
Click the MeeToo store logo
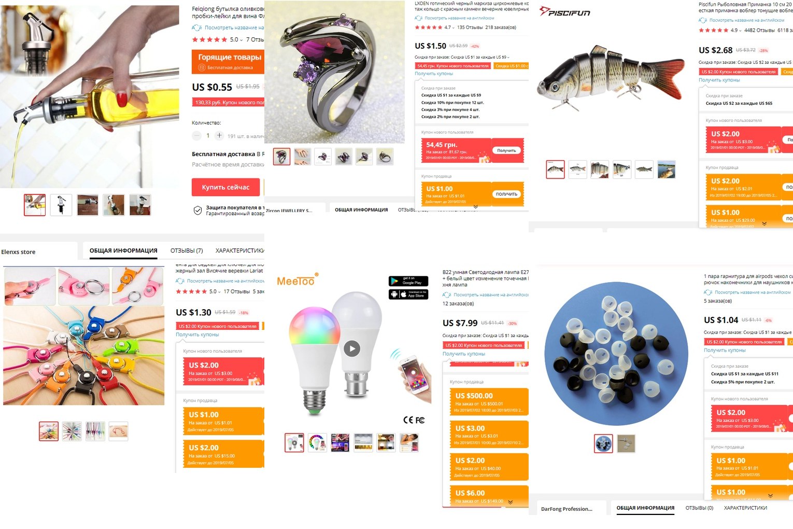point(298,281)
